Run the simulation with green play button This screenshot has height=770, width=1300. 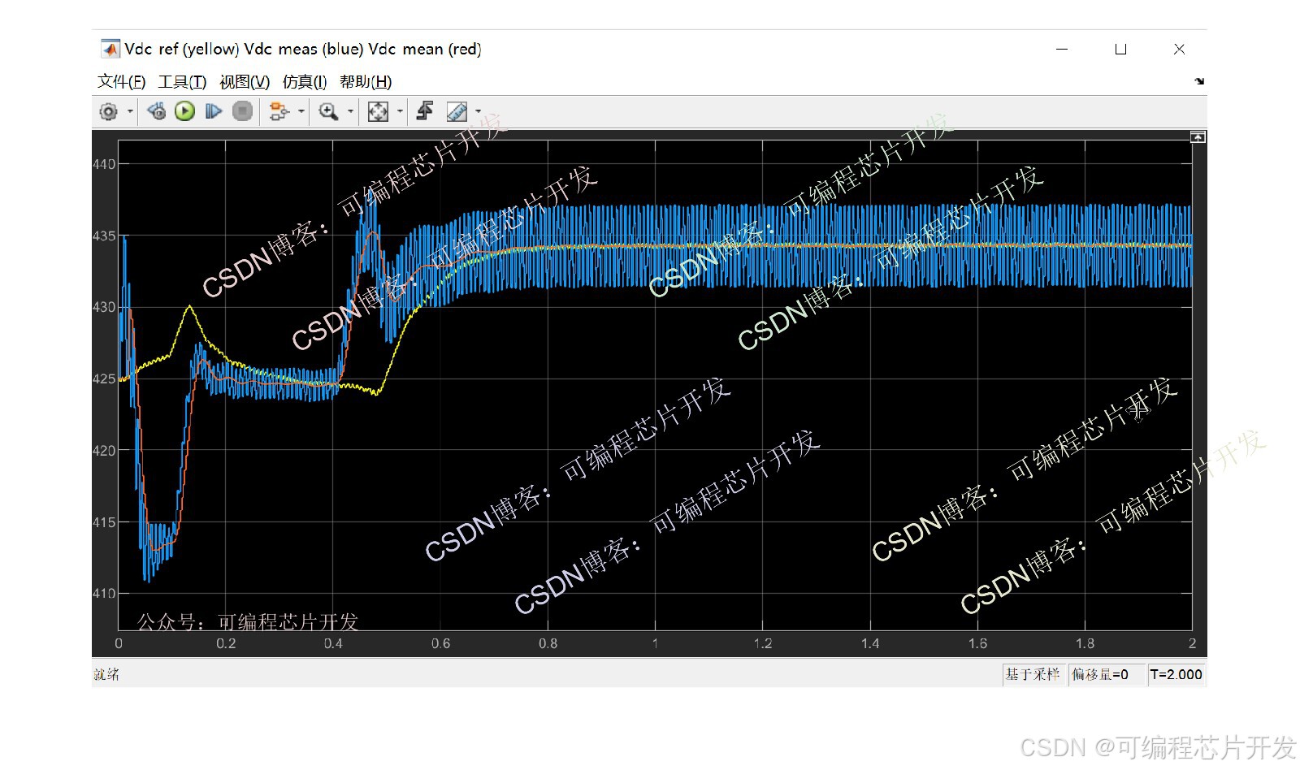[x=185, y=111]
